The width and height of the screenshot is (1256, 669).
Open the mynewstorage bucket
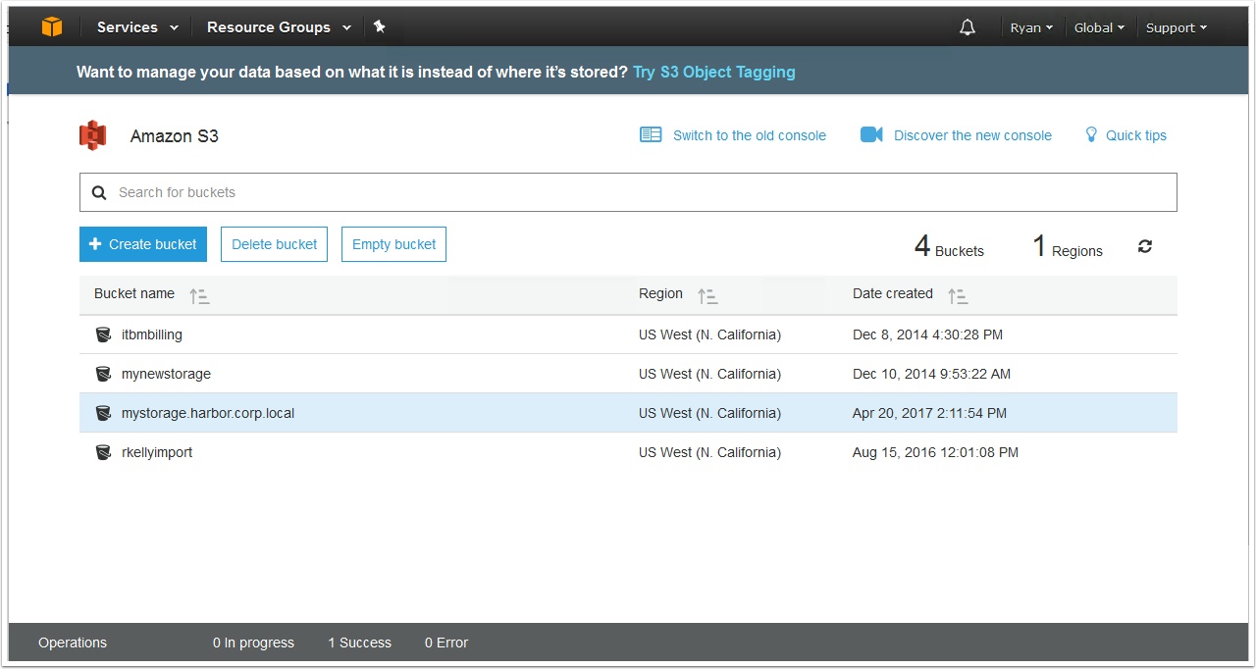click(166, 374)
